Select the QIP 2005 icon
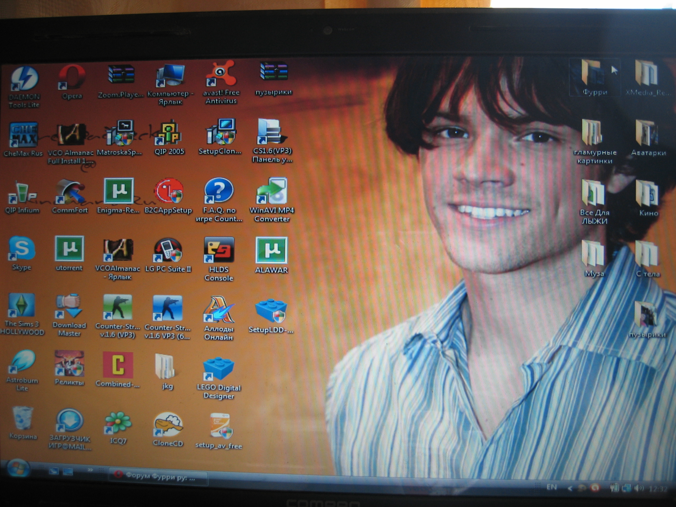 pos(169,133)
